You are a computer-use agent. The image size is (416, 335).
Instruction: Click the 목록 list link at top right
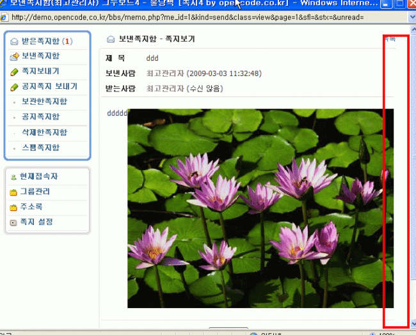click(x=390, y=39)
